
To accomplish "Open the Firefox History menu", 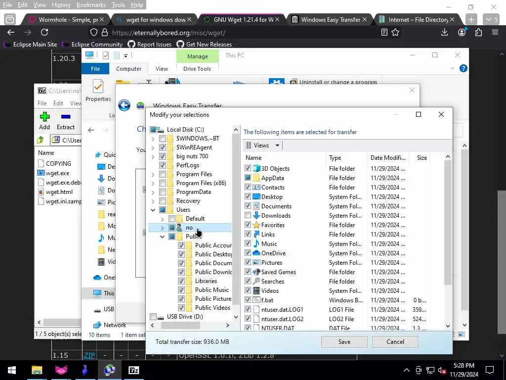I will pos(61,5).
